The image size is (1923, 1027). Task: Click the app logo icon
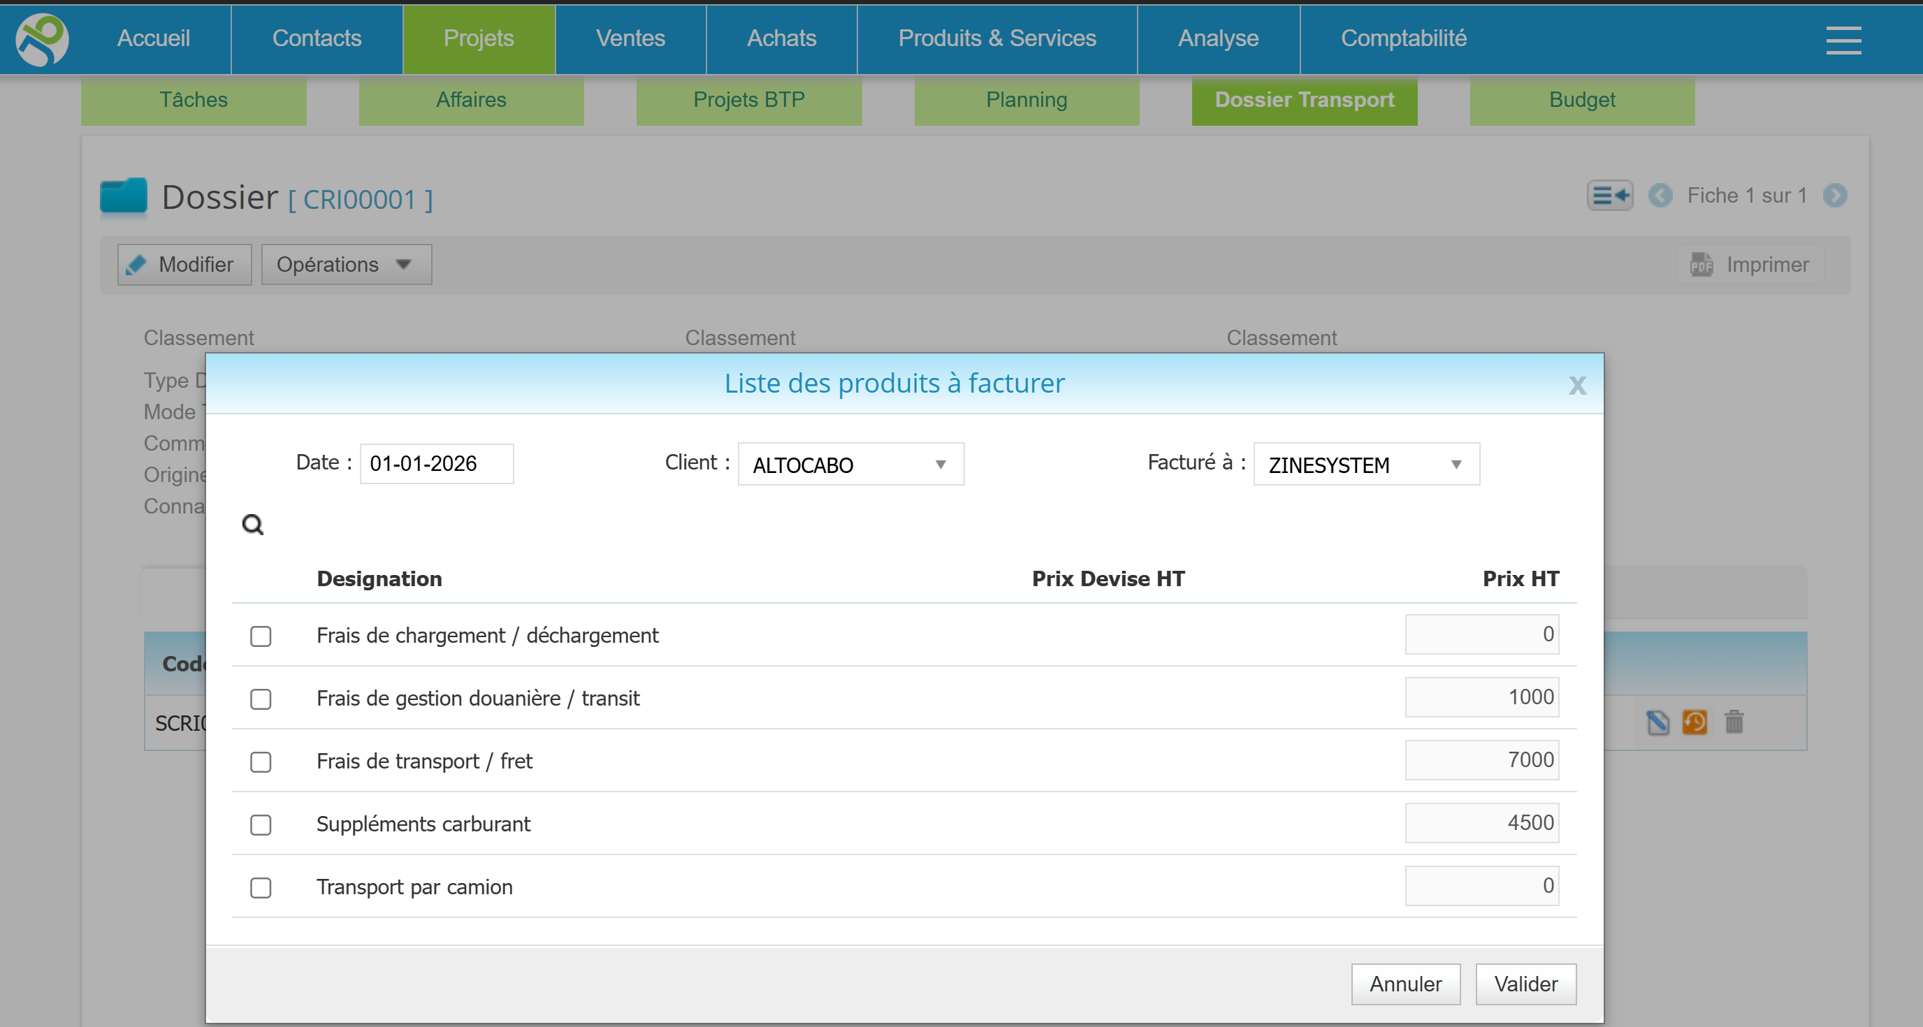(43, 39)
